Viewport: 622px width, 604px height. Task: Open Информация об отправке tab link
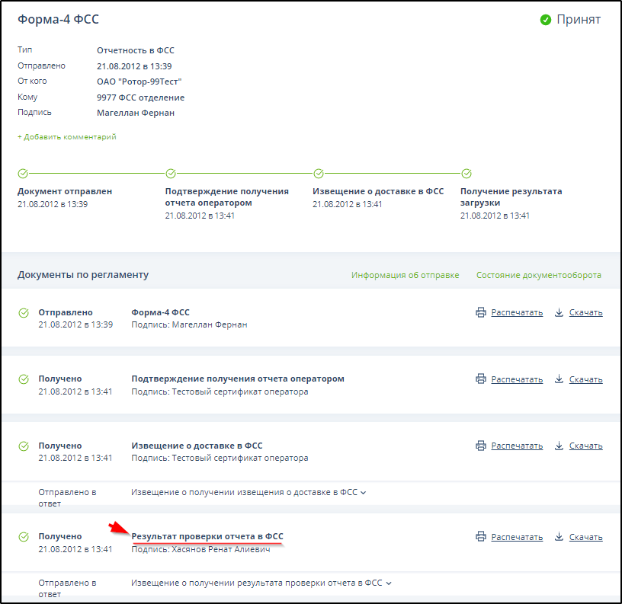coord(405,275)
